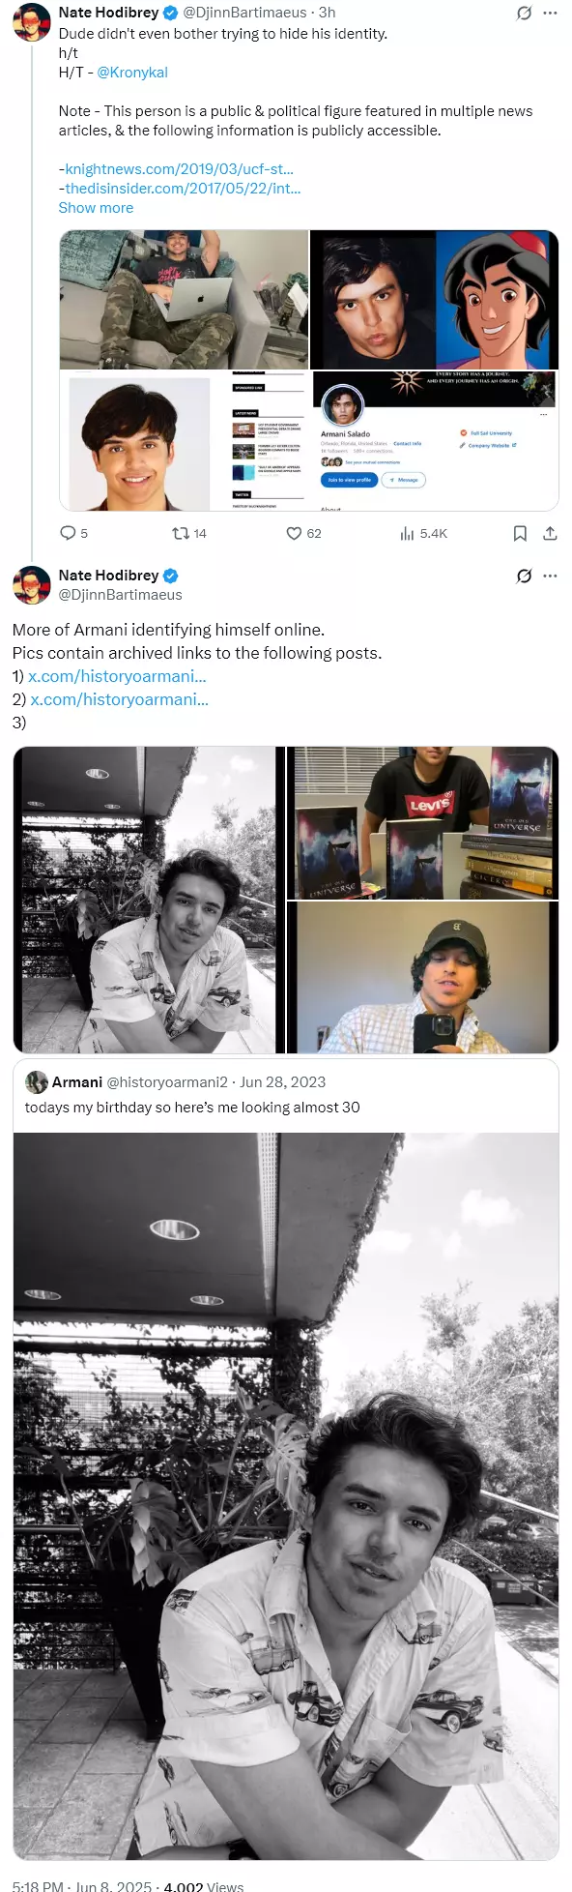Open the second x.com/historyoarmani link
Viewport: 572px width, 1892px height.
pyautogui.click(x=119, y=699)
